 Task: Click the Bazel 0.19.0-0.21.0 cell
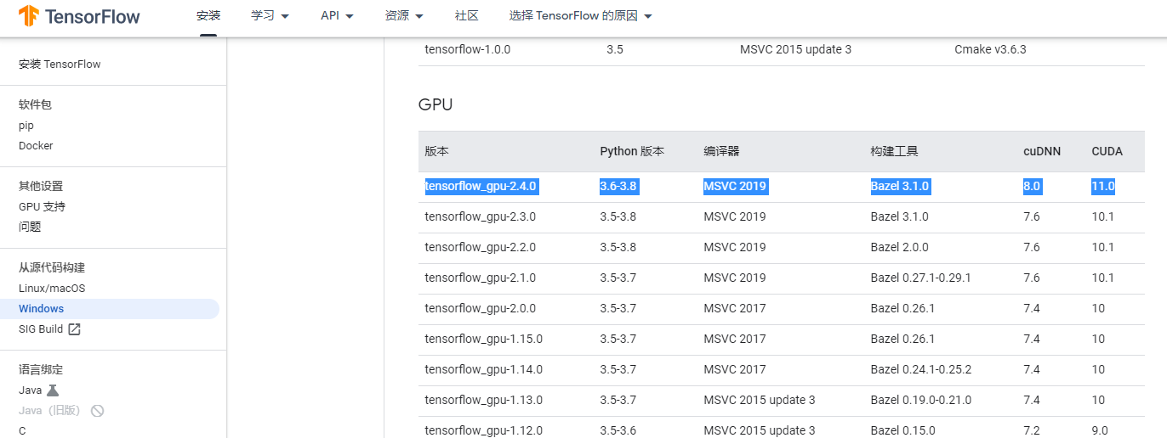tap(921, 400)
